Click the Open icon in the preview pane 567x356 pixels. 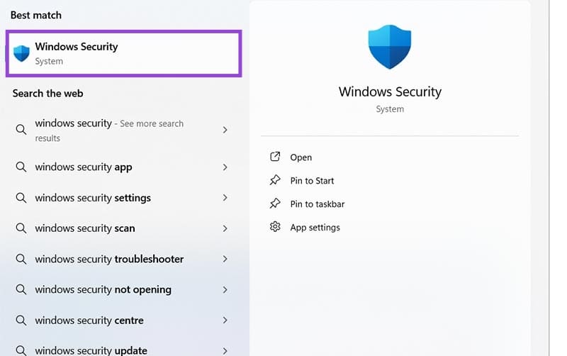[x=275, y=157]
